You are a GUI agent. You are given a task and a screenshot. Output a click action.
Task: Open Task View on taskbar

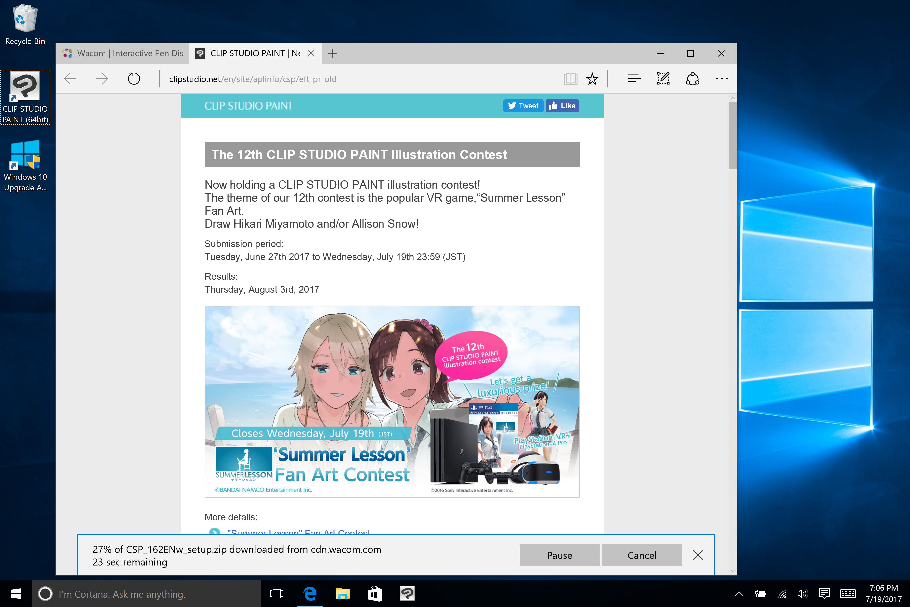[276, 593]
